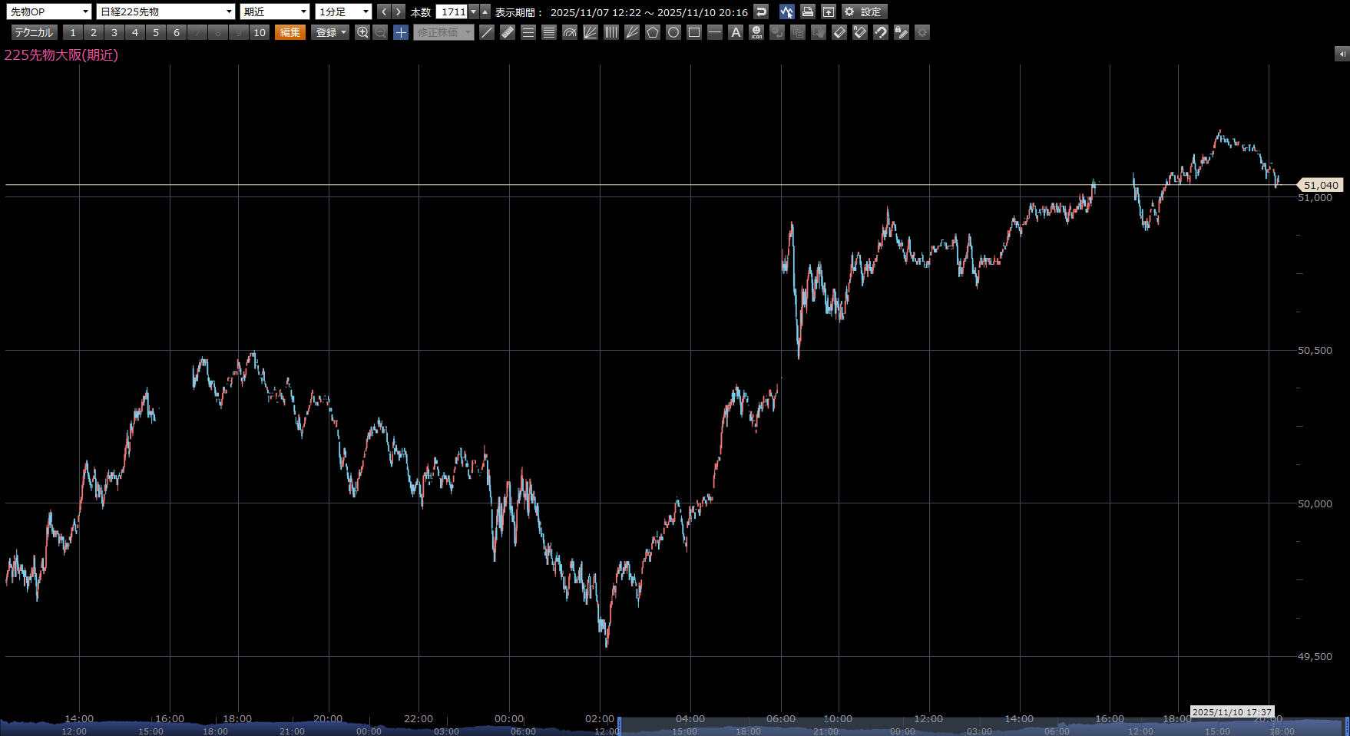Select the circle drawing tool

pyautogui.click(x=673, y=32)
